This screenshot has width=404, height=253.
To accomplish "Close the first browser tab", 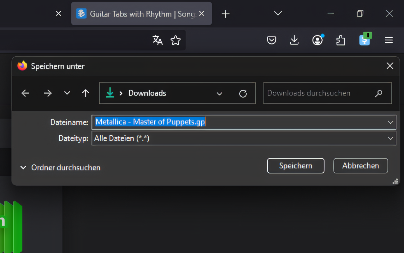I will 58,14.
